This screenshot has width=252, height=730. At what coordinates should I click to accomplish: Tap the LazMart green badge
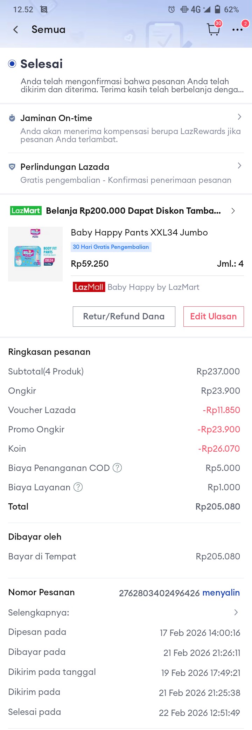[x=26, y=211]
